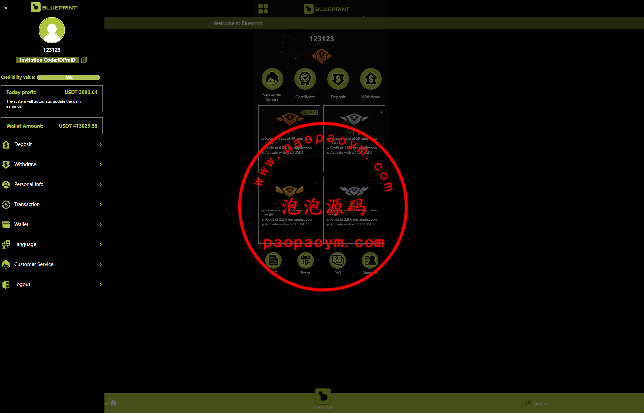Expand the Wallet row chevron
The width and height of the screenshot is (644, 413).
click(x=100, y=224)
